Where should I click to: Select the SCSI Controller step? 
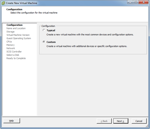click(14, 52)
